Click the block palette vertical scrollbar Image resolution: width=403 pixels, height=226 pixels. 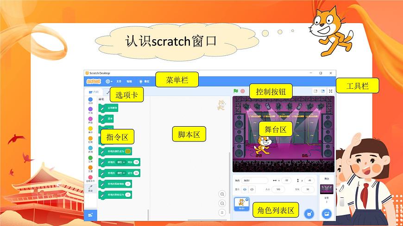148,215
